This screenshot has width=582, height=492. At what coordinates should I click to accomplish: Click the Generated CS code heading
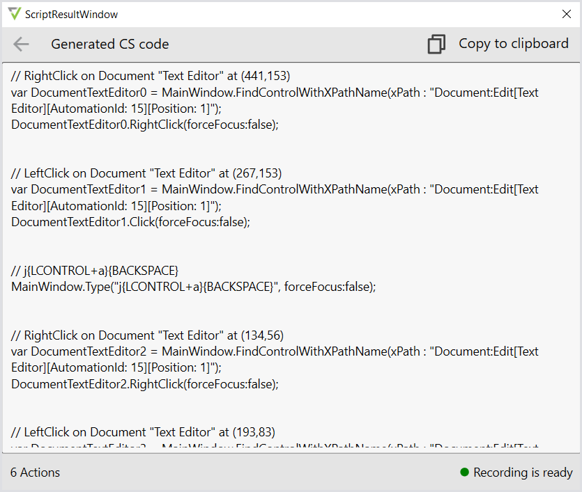pos(110,45)
